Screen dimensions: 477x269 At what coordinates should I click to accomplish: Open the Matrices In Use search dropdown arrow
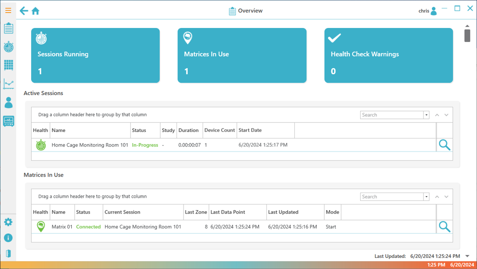click(427, 197)
